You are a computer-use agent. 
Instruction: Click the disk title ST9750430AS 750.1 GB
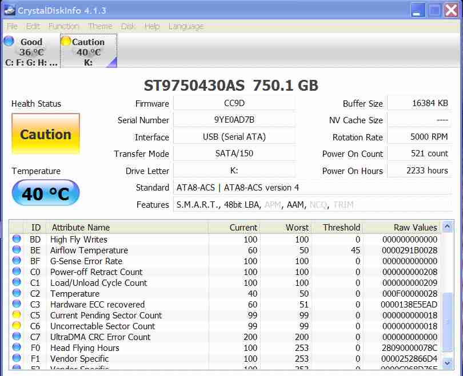pos(231,86)
